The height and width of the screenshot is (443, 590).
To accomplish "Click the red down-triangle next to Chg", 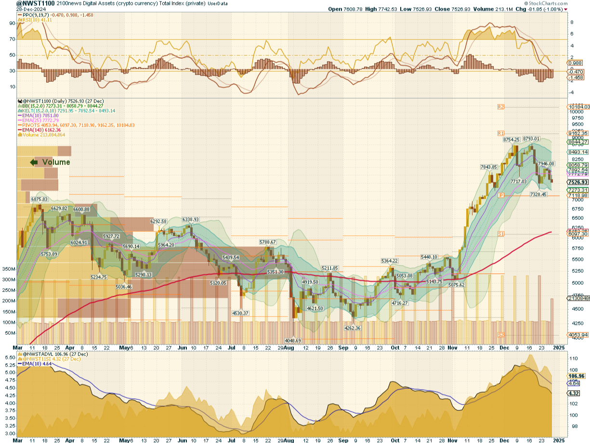I will click(x=566, y=9).
